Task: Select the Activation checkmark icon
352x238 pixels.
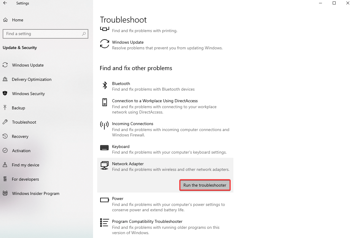Action: [5, 151]
